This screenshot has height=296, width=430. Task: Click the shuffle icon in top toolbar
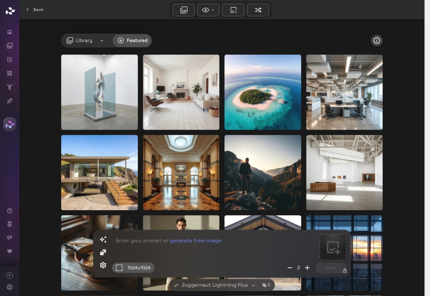258,10
